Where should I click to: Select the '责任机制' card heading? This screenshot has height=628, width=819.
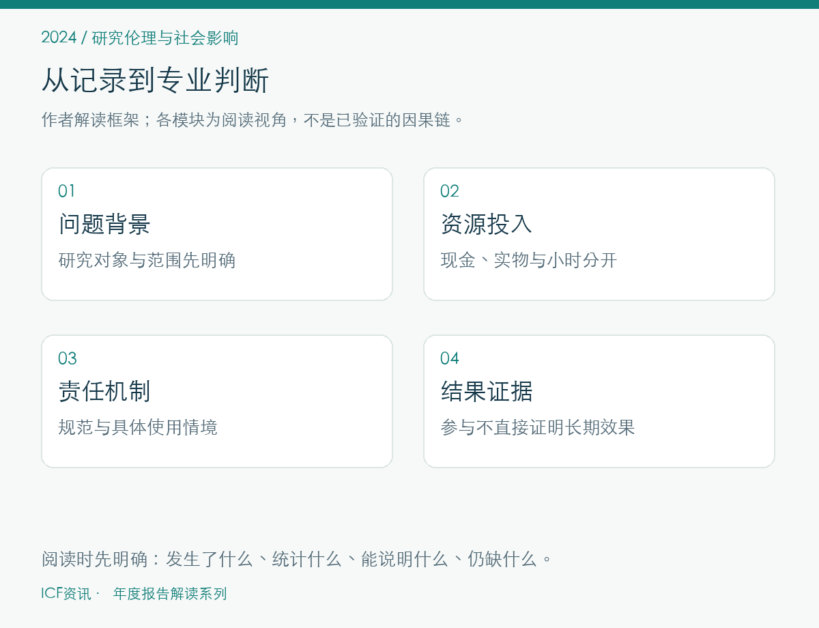(x=104, y=391)
